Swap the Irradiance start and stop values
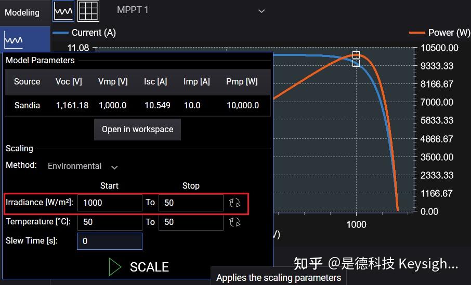Screen dimensions: 471x285 coord(235,203)
